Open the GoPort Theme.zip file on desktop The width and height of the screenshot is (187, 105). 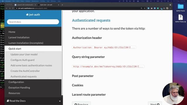[x=181, y=18]
